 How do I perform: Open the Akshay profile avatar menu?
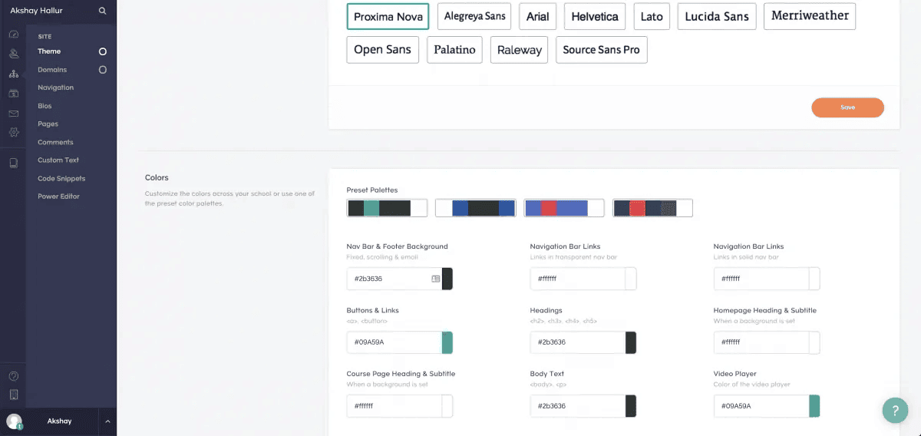[14, 421]
